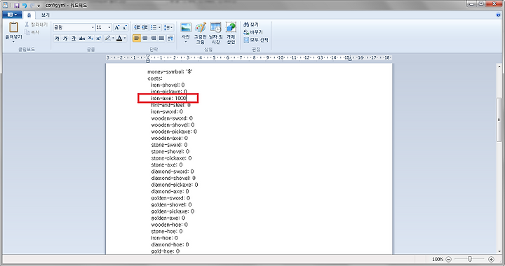Toggle Strikethrough formatting
The image size is (505, 266).
[82, 38]
